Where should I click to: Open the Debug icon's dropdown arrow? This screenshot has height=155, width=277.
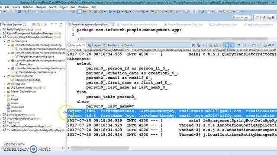(x=114, y=12)
